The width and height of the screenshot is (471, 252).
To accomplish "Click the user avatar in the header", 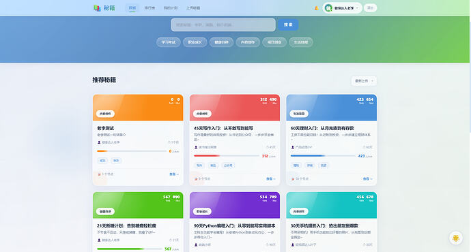I will point(328,8).
